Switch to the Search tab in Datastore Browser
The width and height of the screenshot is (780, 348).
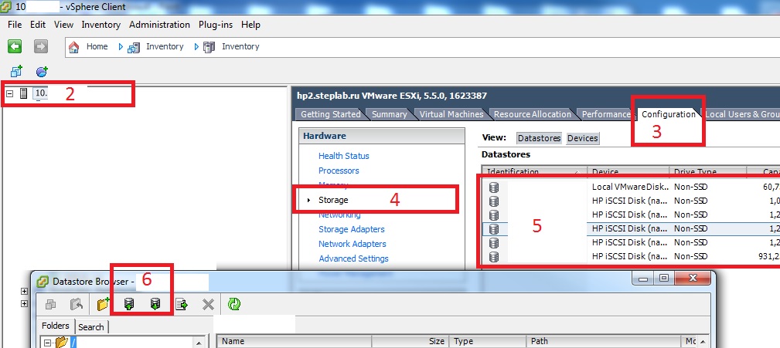click(91, 326)
